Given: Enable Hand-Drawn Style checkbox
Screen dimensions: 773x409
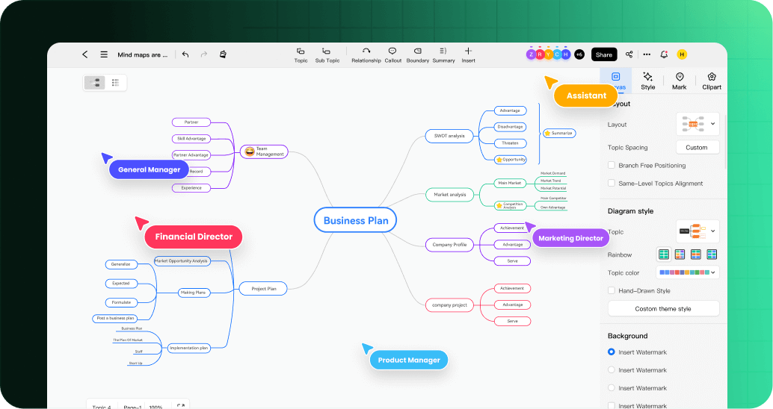Looking at the screenshot, I should 612,291.
